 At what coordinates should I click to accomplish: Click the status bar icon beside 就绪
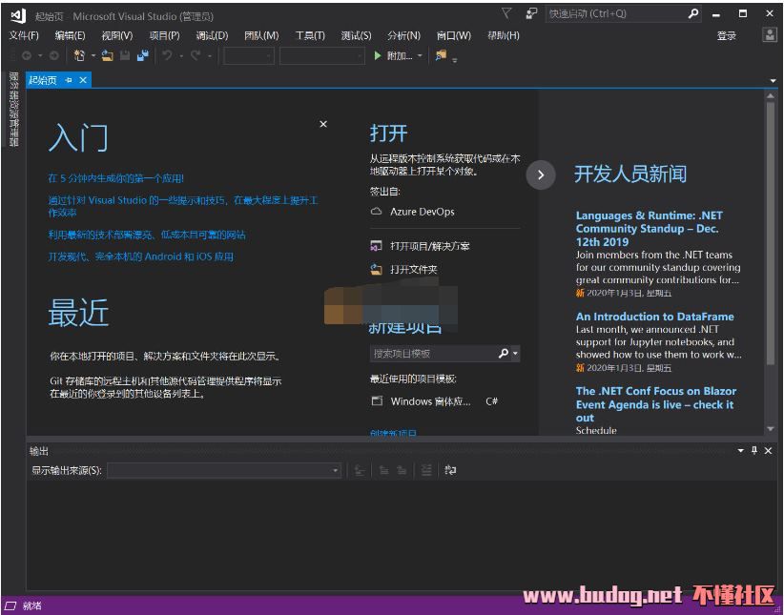pos(10,606)
